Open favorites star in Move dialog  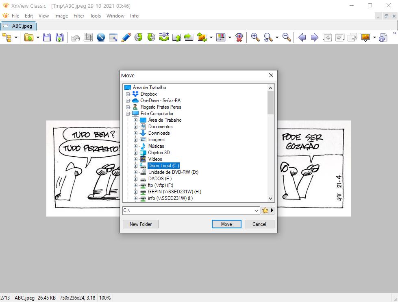(265, 210)
